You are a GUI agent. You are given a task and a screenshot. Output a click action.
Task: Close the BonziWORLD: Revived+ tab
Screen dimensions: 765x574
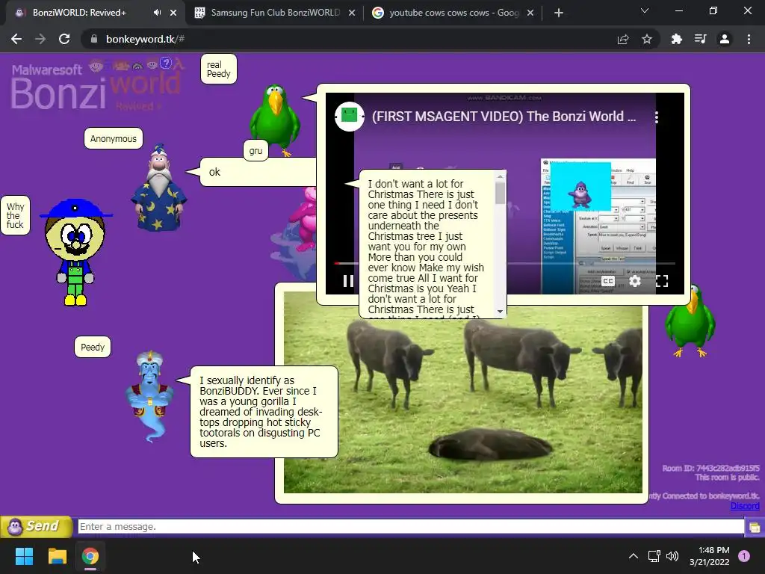[x=173, y=13]
